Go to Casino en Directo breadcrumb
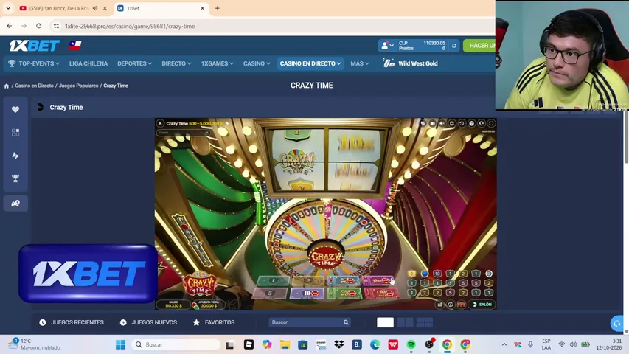This screenshot has width=629, height=354. pyautogui.click(x=34, y=86)
